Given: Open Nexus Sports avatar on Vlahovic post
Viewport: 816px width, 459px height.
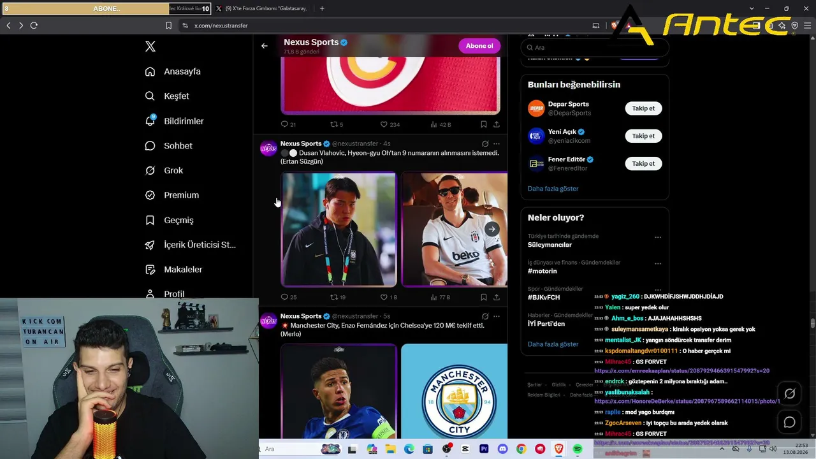Looking at the screenshot, I should coord(269,149).
